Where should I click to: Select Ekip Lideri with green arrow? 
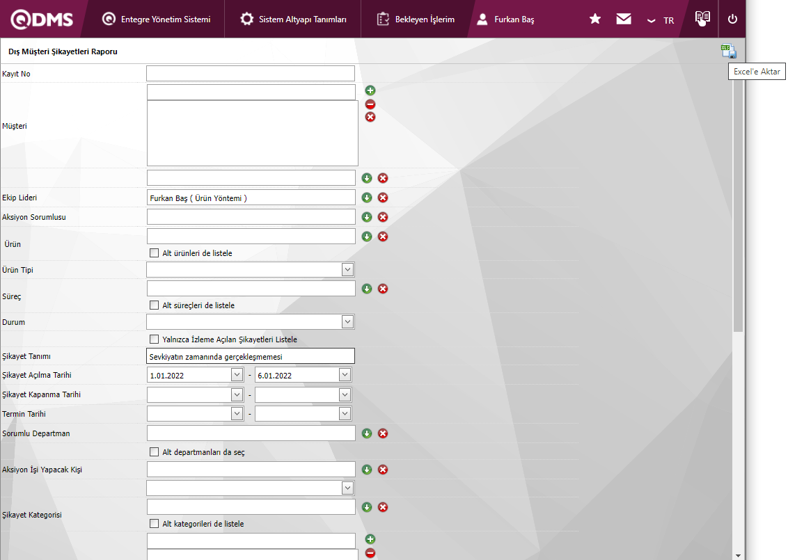coord(367,198)
